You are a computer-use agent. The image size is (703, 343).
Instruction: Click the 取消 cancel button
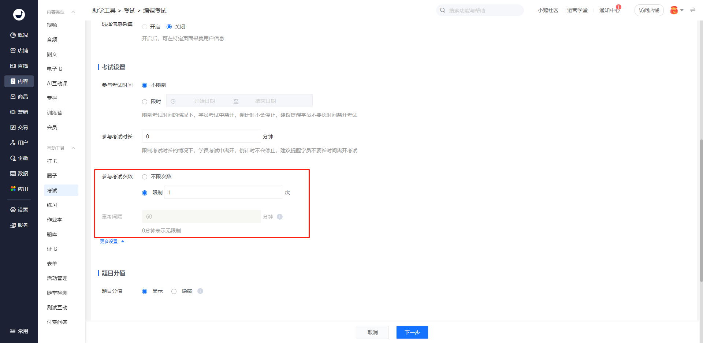click(x=372, y=332)
